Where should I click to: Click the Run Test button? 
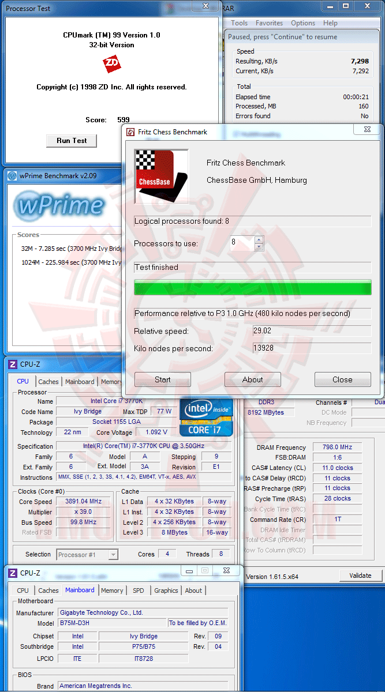click(x=72, y=141)
